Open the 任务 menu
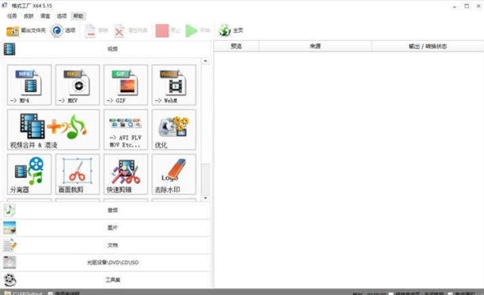Screen dimensions: 484x295 [x=12, y=16]
